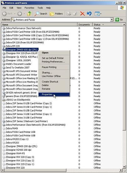
Task: Click Zebra P640i printer icon
Action: point(4,128)
